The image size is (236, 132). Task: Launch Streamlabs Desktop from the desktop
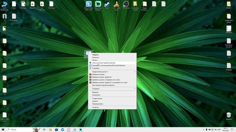tap(98, 6)
